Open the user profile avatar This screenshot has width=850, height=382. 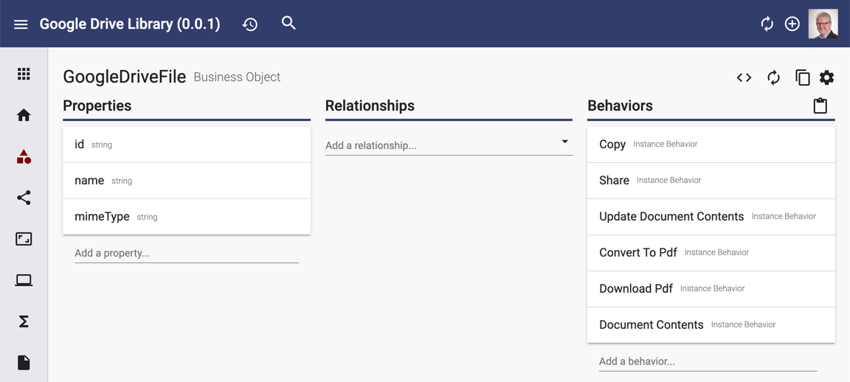[x=823, y=24]
